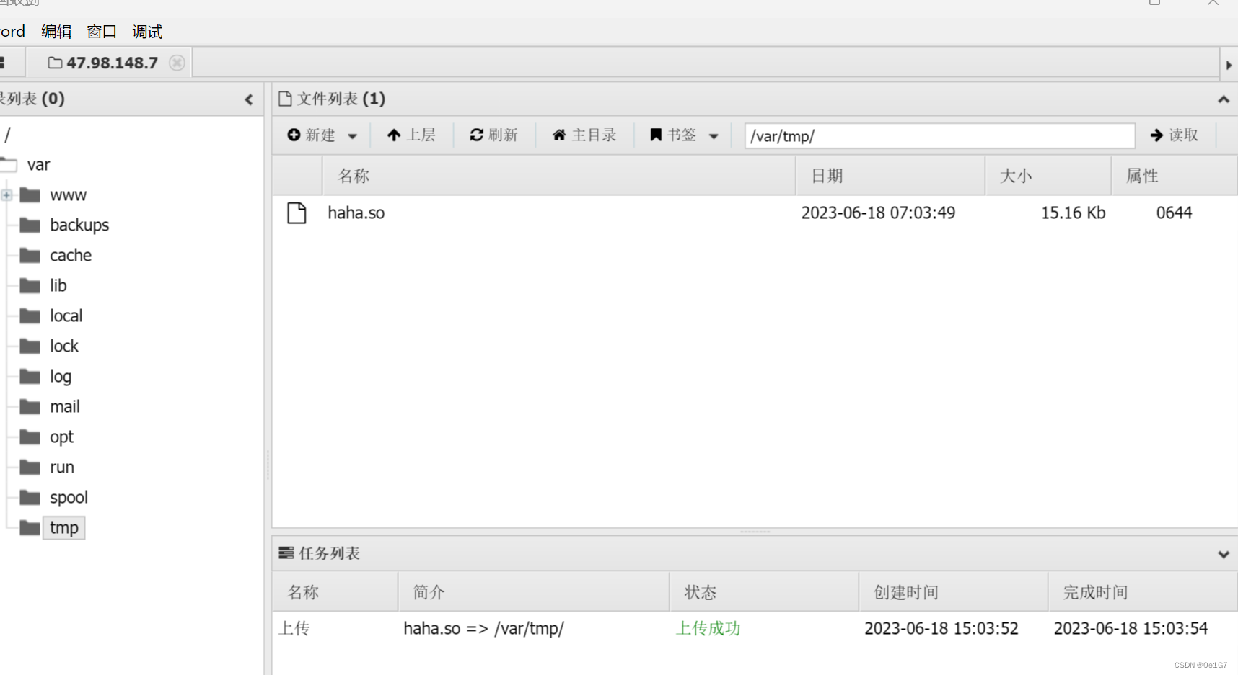
Task: Open the 新建 dropdown arrow
Action: (352, 135)
